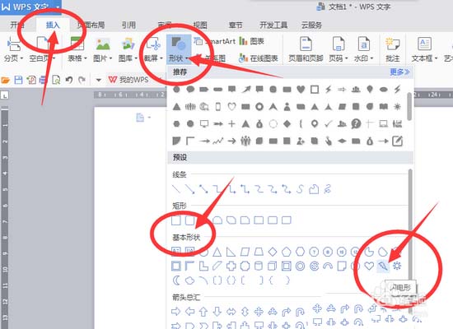Select the lightning bolt shape in basic shapes
This screenshot has width=453, height=329.
(x=383, y=266)
